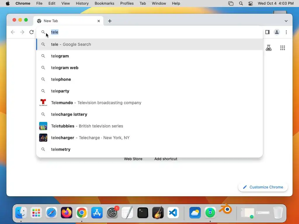Image resolution: width=299 pixels, height=224 pixels.
Task: Open TextEdit from the dock
Action: pos(127,213)
